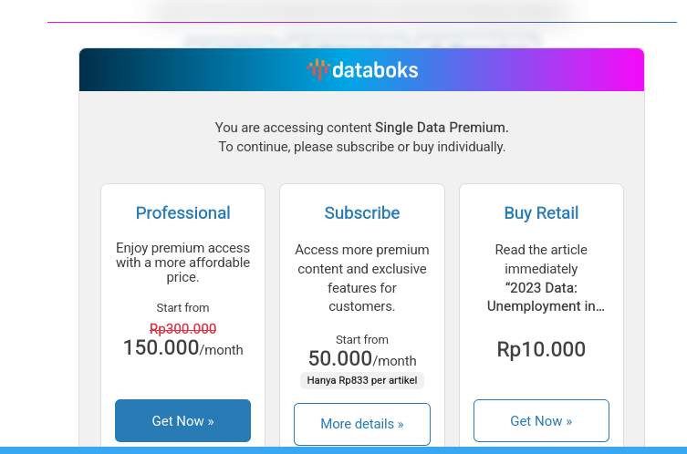This screenshot has width=687, height=454.
Task: Click the Read the article immediately text
Action: (x=541, y=259)
